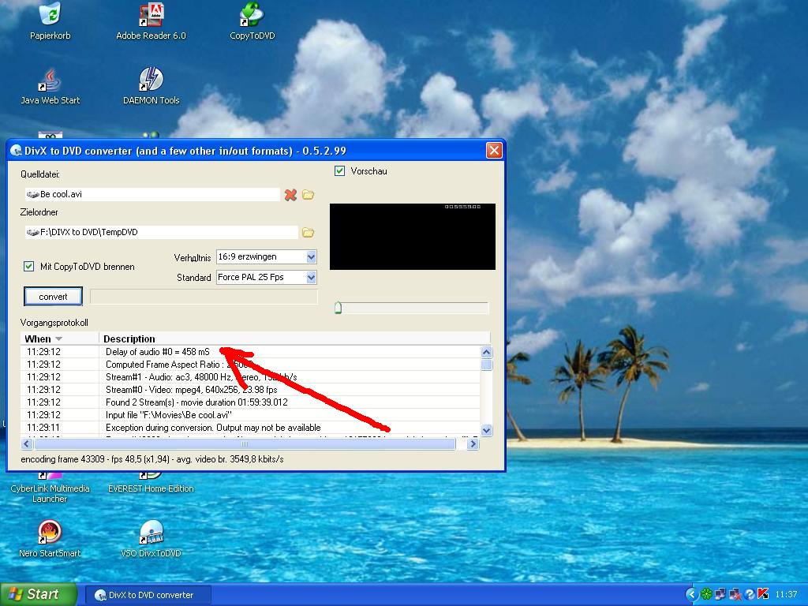Select the EVEREST Home Edition desktop label
Viewport: 808px width, 606px height.
(x=151, y=488)
